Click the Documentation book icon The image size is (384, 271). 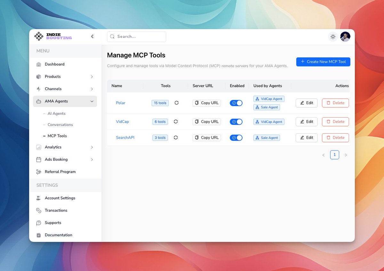[x=39, y=235]
